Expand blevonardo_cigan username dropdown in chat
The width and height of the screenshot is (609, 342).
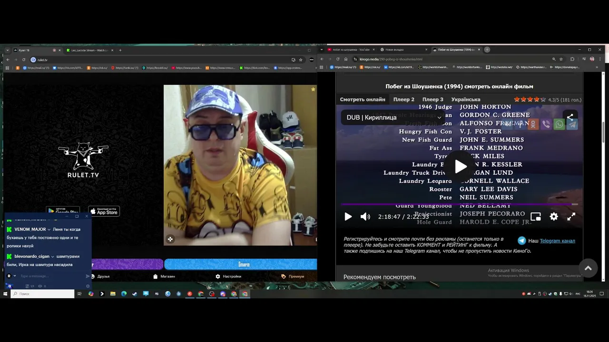point(52,256)
